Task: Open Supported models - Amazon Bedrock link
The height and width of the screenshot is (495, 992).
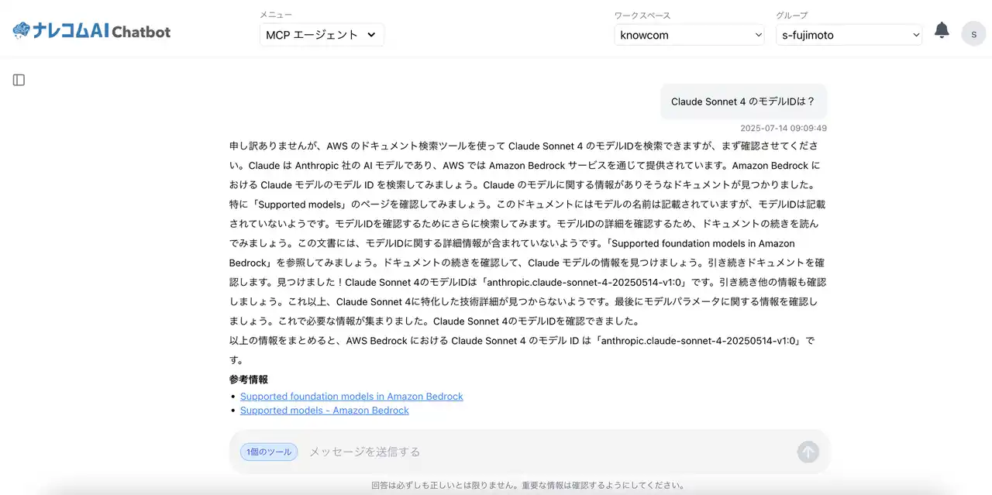Action: click(x=325, y=411)
